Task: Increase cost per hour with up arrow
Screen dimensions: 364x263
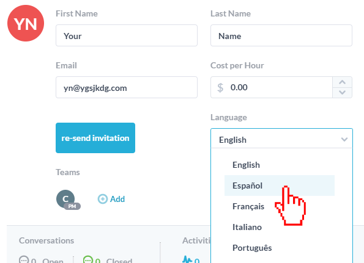Action: [342, 82]
